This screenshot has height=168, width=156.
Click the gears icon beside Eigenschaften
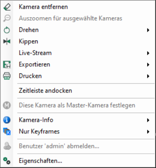pyautogui.click(x=7, y=161)
